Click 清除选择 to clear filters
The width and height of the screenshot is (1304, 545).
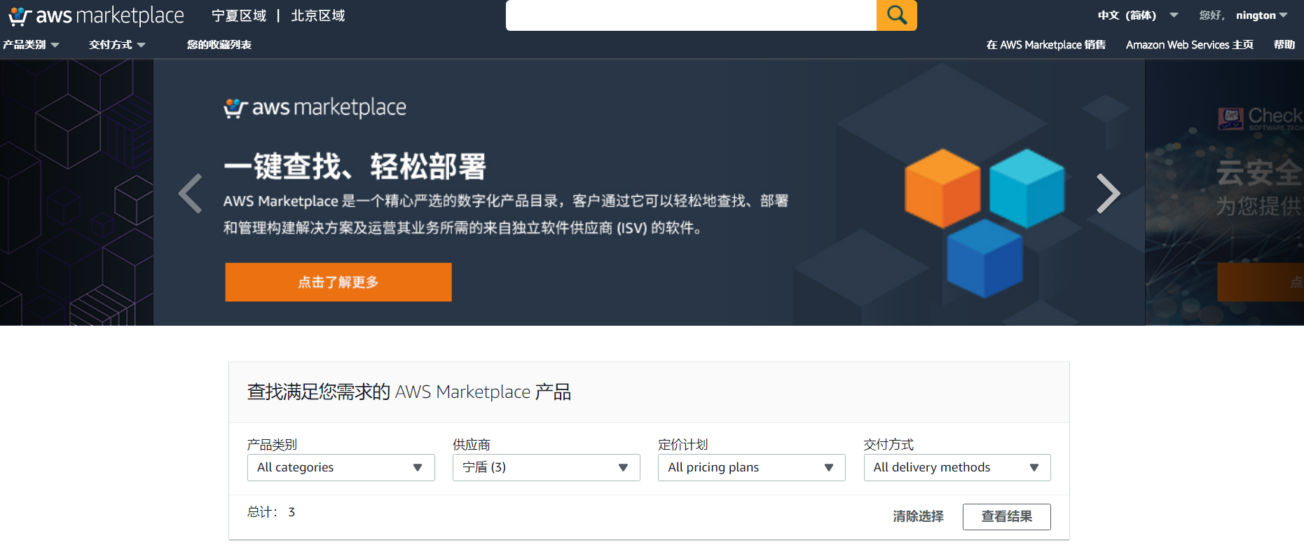tap(918, 516)
